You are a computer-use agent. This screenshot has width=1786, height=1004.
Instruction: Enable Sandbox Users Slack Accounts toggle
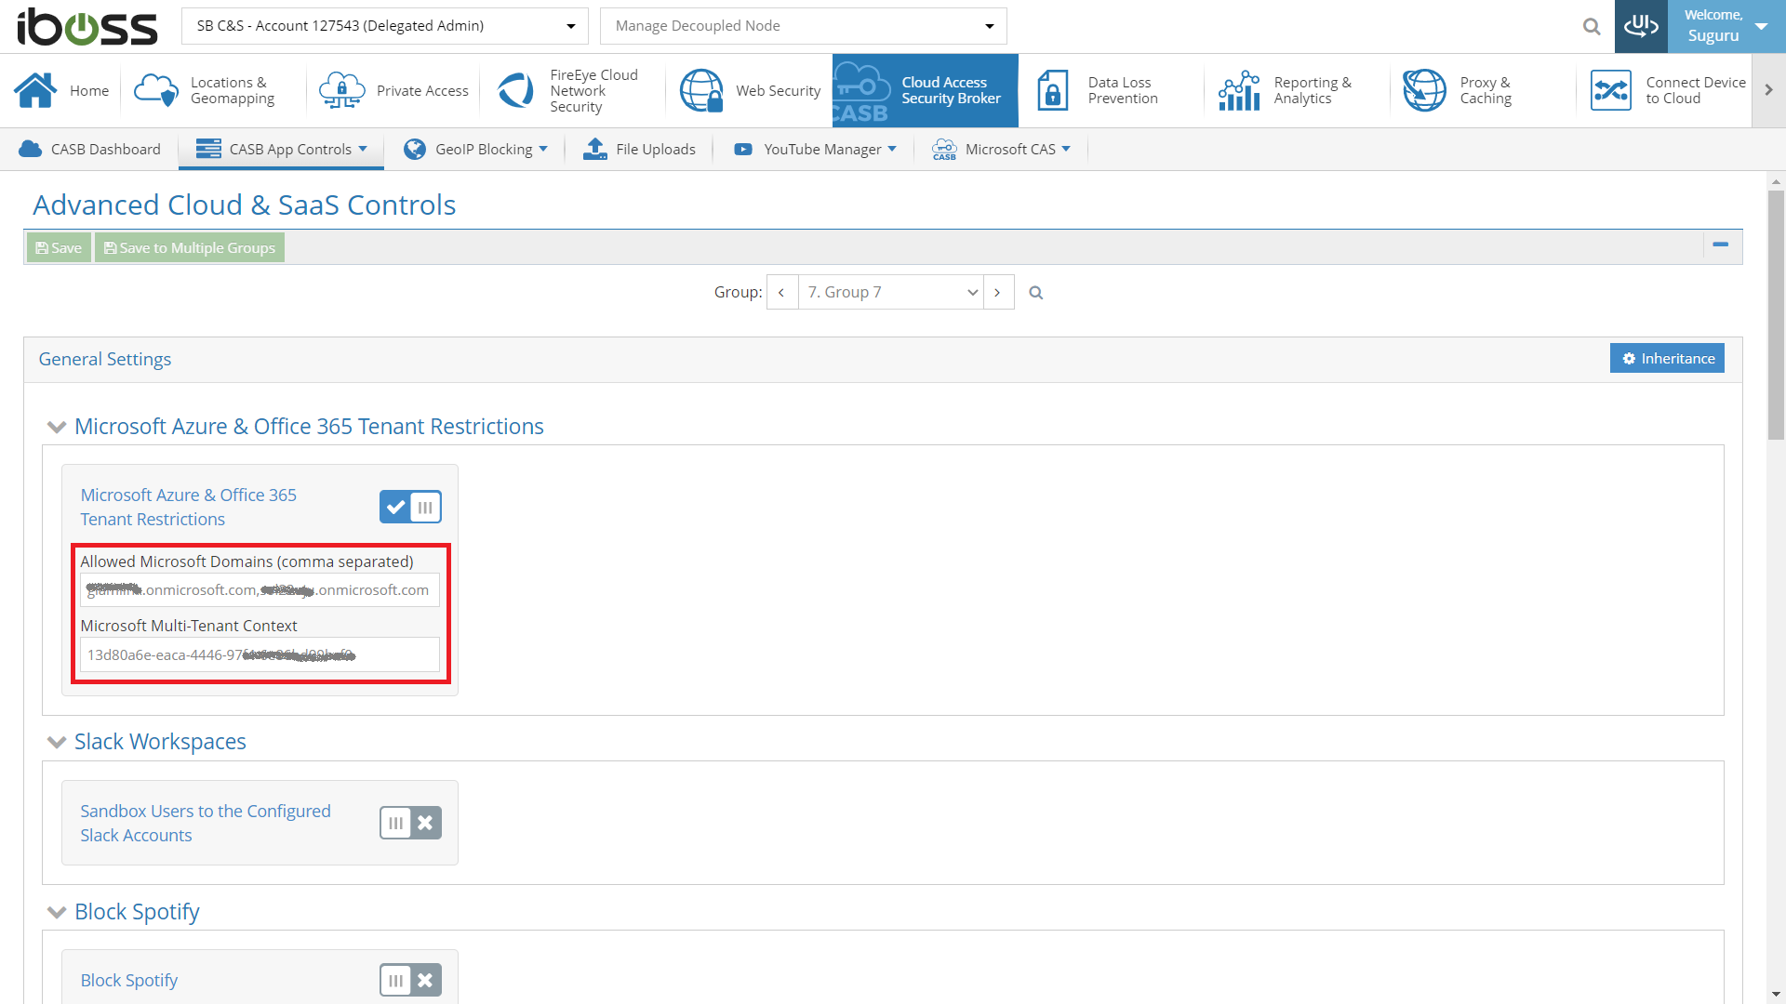point(410,823)
